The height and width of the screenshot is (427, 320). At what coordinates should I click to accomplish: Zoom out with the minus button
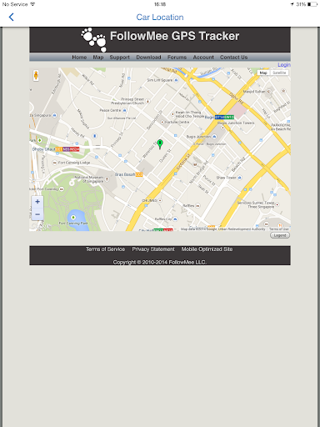tap(37, 214)
